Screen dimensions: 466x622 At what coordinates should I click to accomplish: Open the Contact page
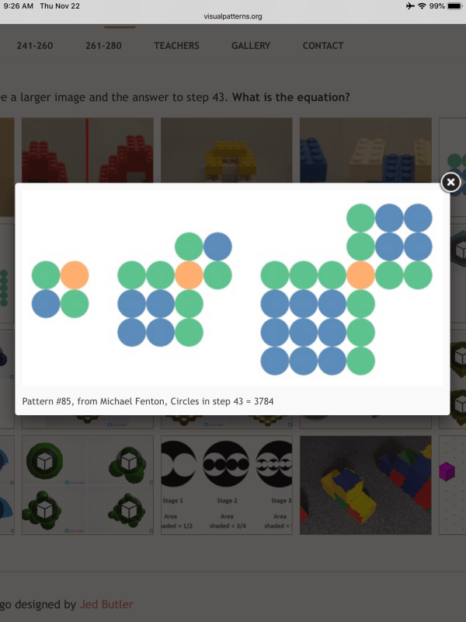point(323,46)
